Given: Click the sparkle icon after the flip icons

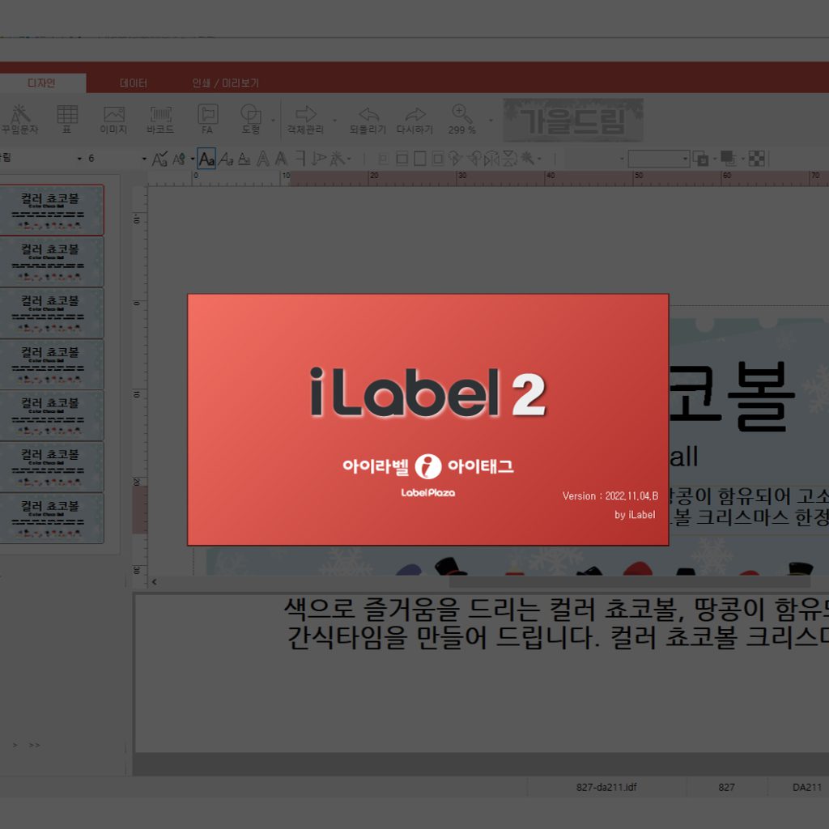Looking at the screenshot, I should [x=528, y=159].
